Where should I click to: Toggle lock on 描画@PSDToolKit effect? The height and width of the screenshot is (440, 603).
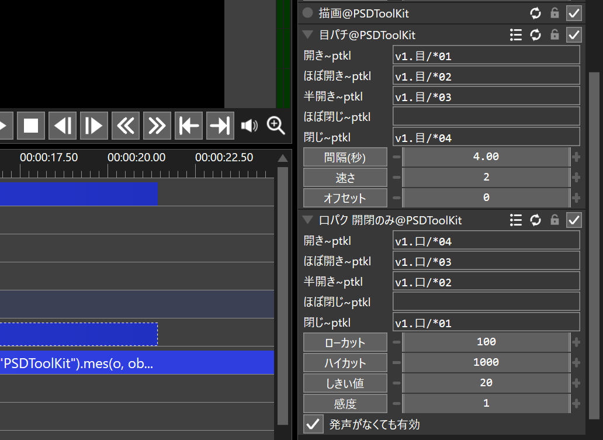[x=555, y=13]
